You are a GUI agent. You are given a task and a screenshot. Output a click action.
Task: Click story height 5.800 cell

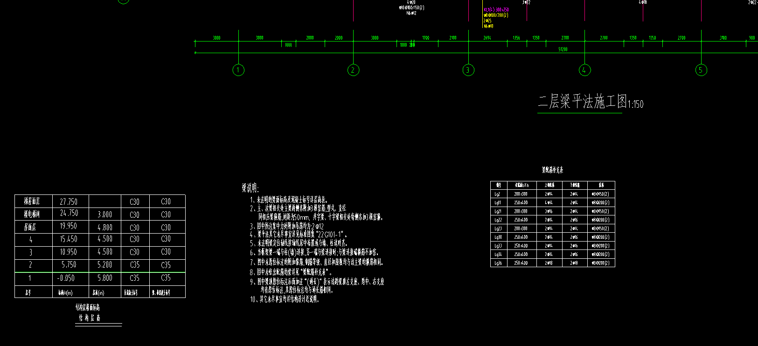pos(104,278)
